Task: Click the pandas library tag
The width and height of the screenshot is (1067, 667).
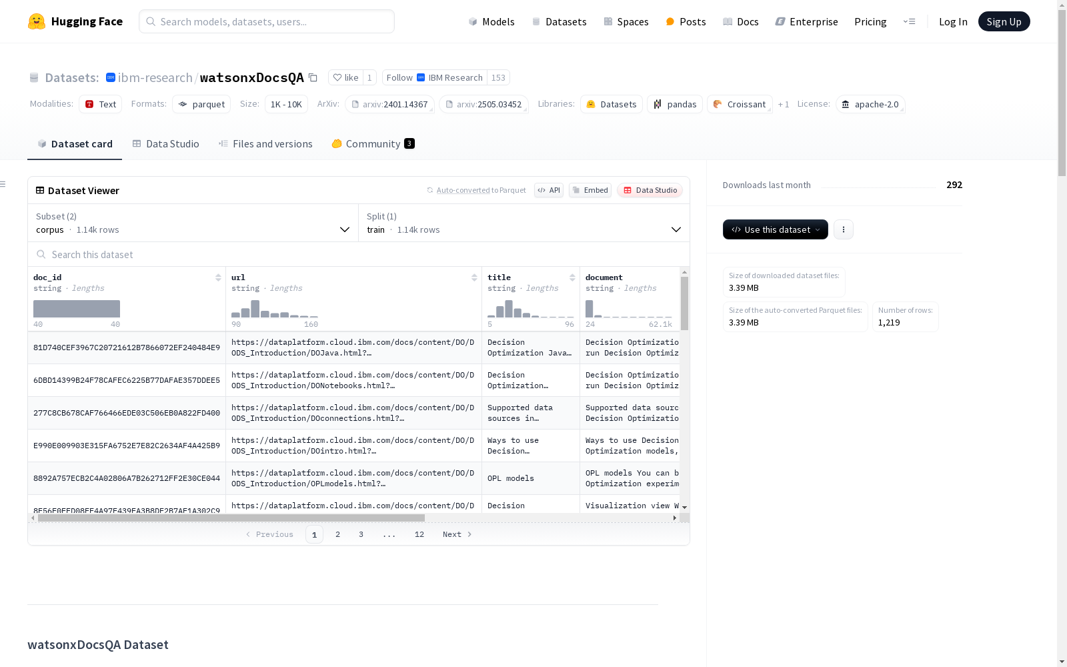Action: pos(675,104)
